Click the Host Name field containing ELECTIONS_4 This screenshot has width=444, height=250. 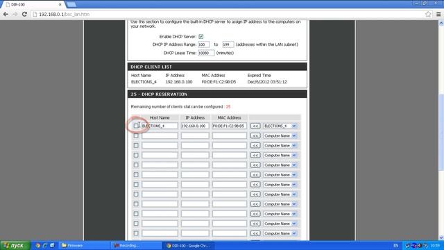pyautogui.click(x=160, y=126)
